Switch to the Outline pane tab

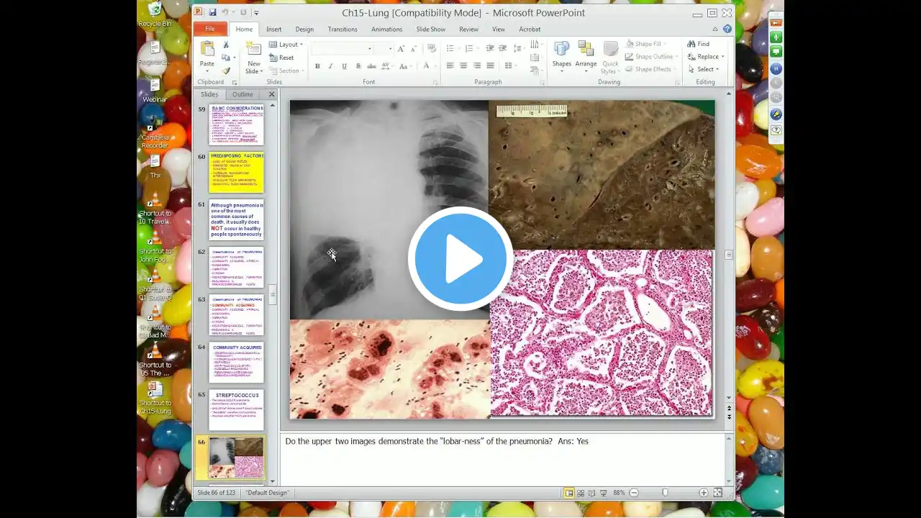[x=242, y=94]
